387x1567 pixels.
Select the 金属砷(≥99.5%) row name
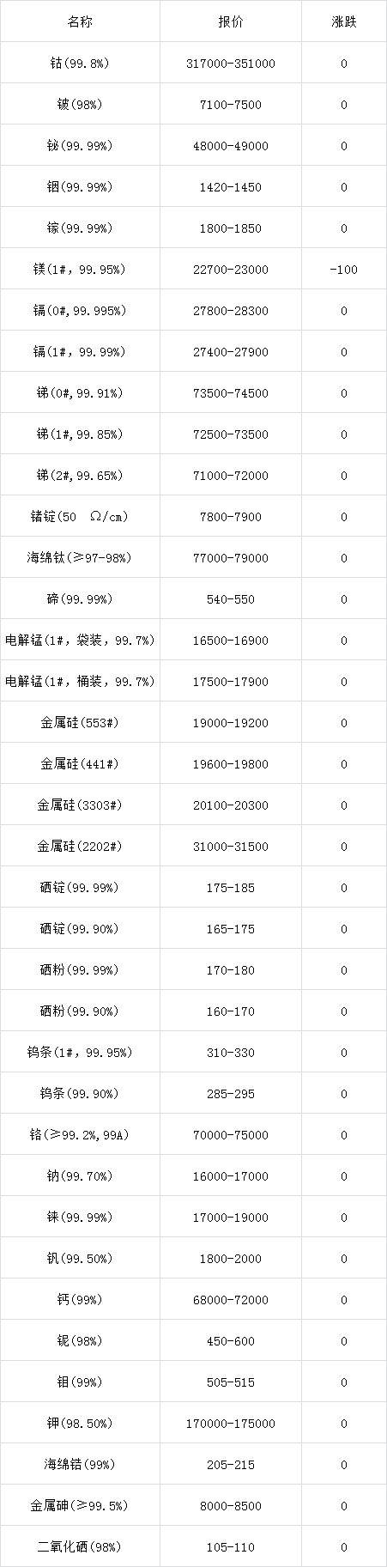[80, 1506]
